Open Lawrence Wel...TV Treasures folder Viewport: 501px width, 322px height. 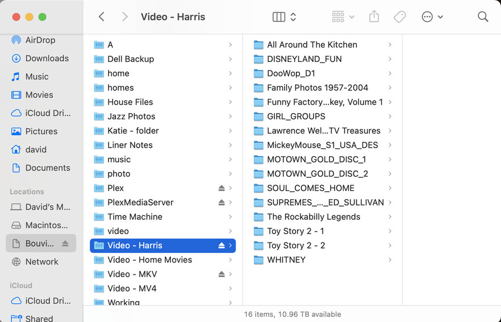coord(323,131)
